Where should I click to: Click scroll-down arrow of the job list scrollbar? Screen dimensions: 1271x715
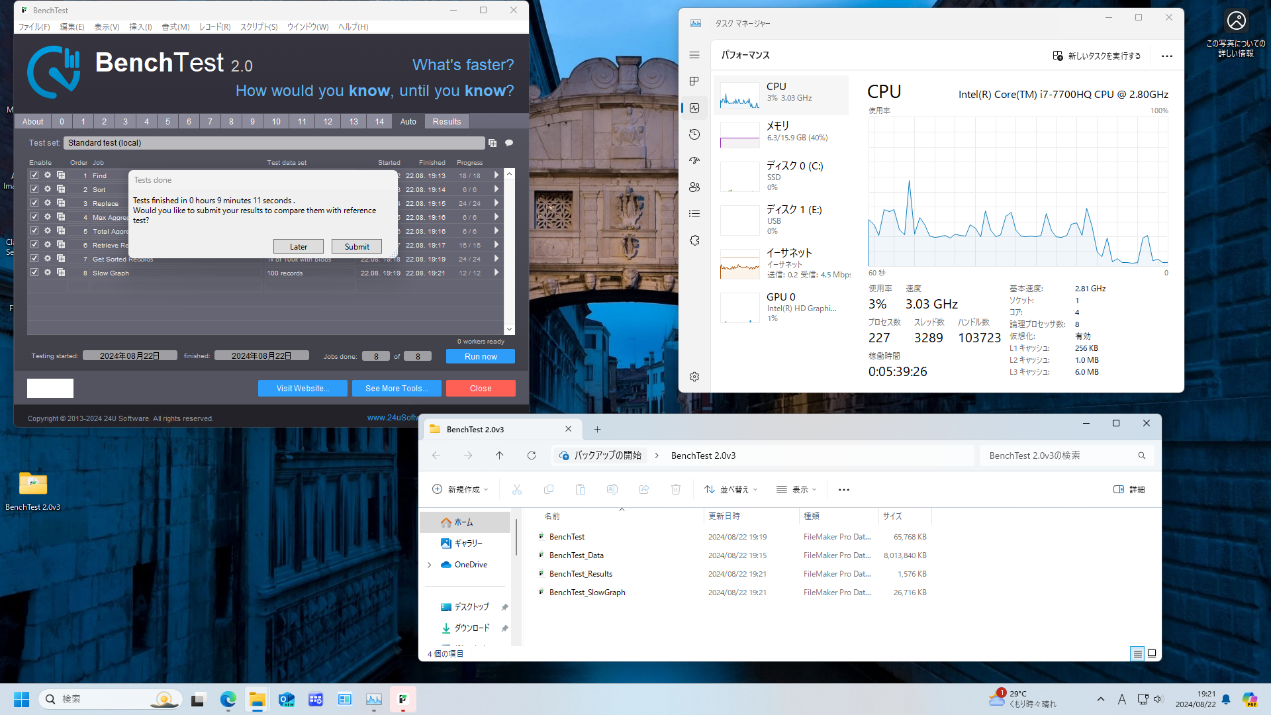509,329
